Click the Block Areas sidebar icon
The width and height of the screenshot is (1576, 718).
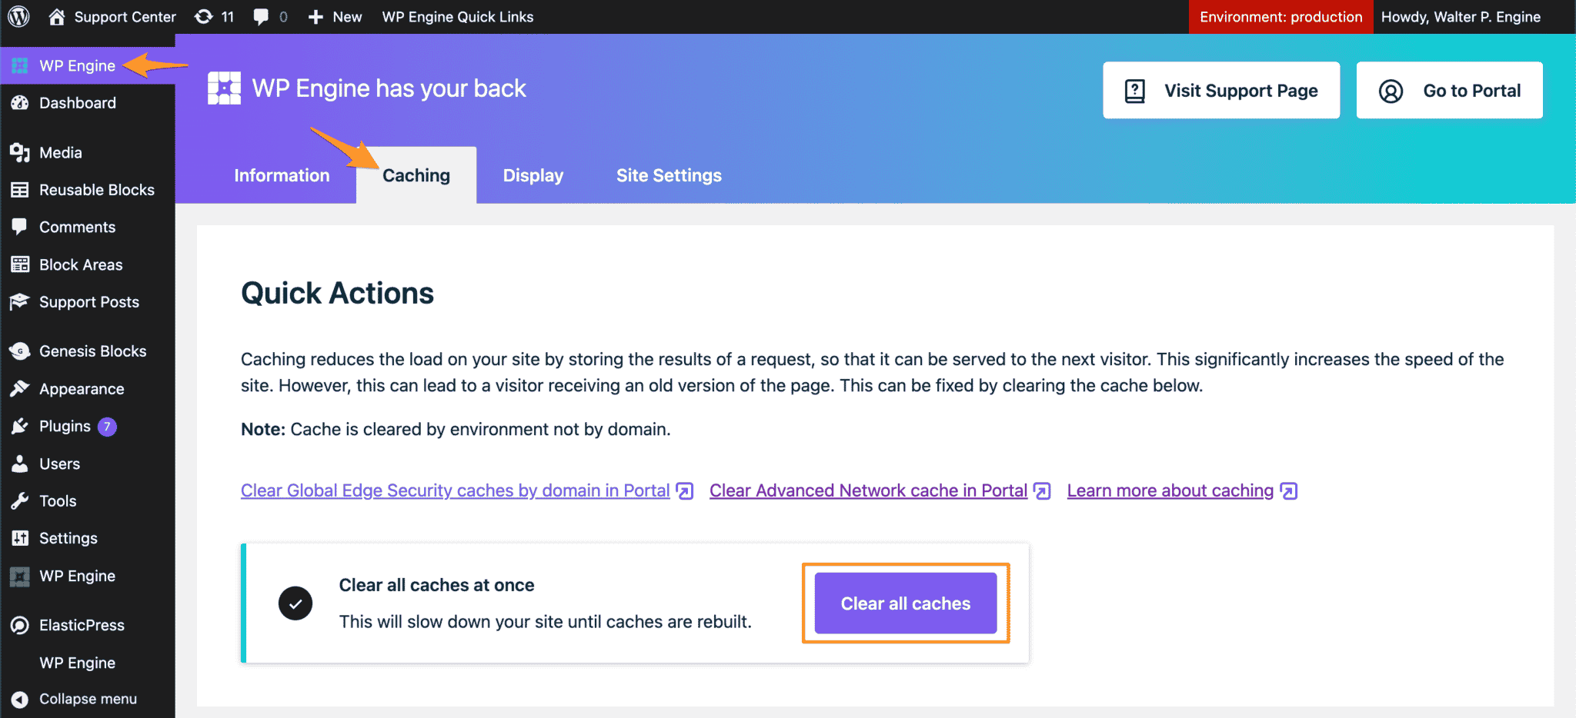[x=21, y=264]
